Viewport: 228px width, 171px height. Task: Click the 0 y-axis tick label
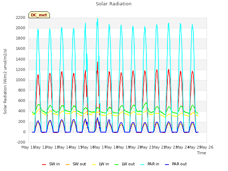tap(24, 132)
